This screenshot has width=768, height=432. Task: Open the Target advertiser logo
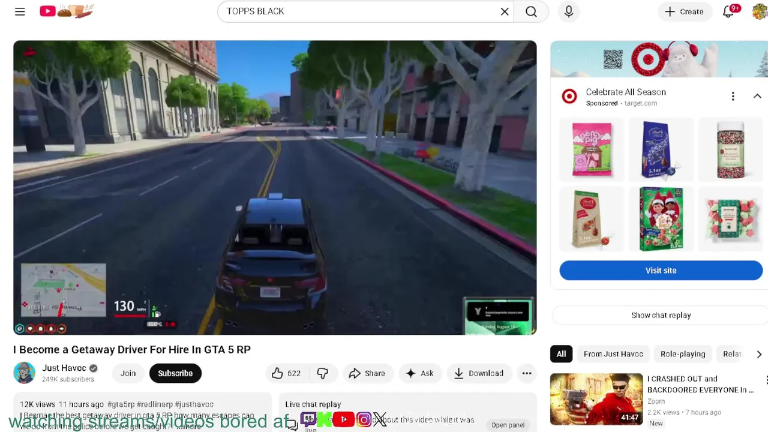[569, 97]
